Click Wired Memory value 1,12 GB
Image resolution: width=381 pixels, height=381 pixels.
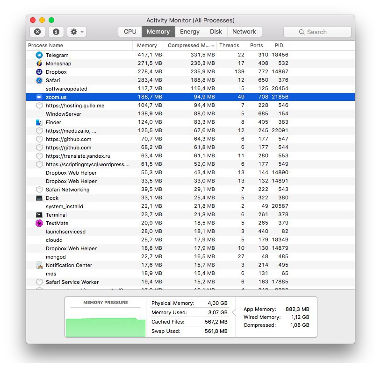(x=300, y=317)
